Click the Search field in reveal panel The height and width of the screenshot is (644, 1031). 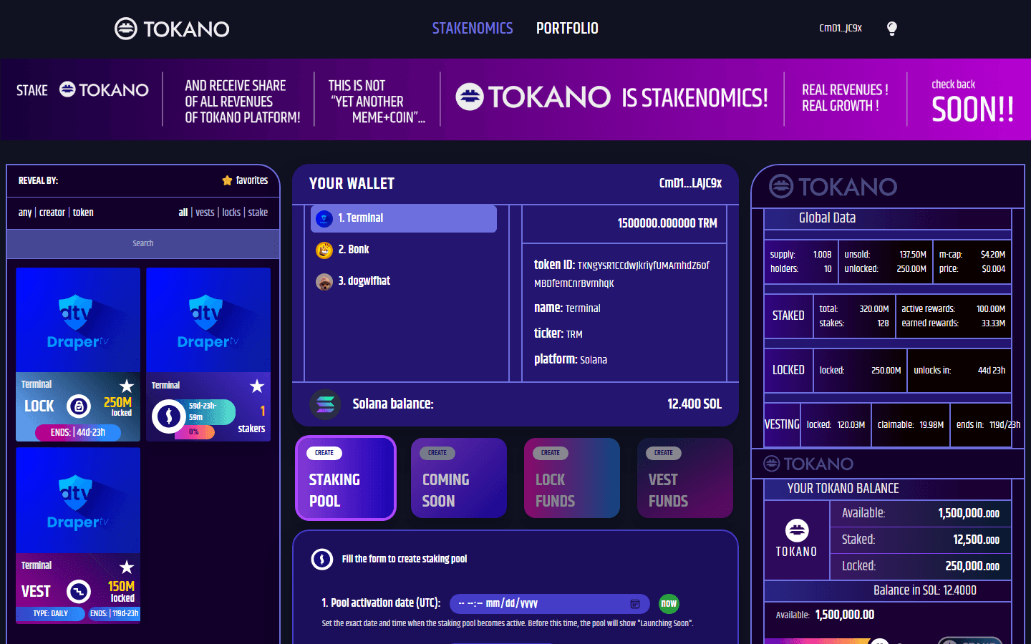(143, 243)
